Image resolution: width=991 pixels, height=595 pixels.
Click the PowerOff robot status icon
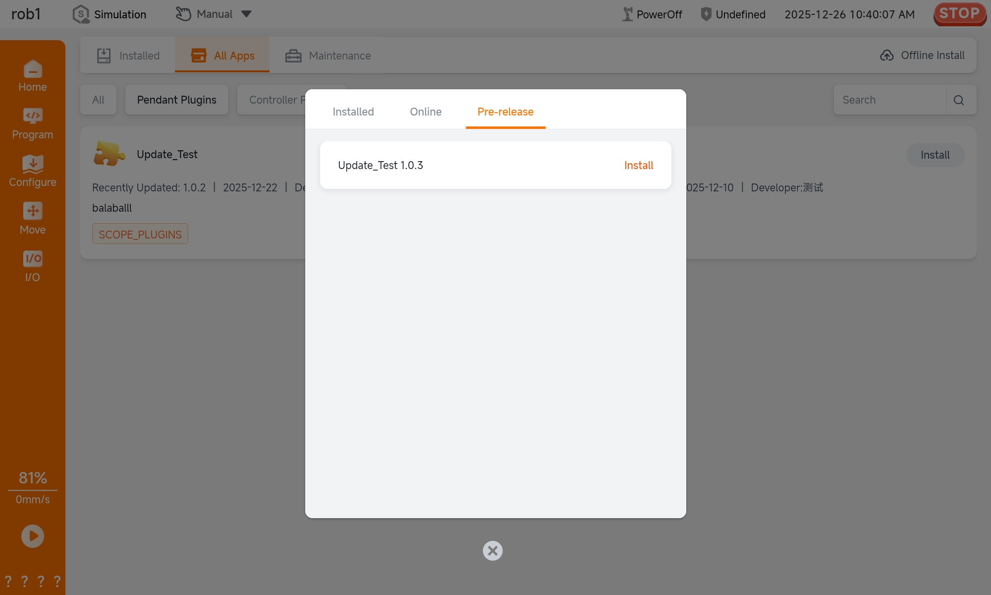click(627, 14)
